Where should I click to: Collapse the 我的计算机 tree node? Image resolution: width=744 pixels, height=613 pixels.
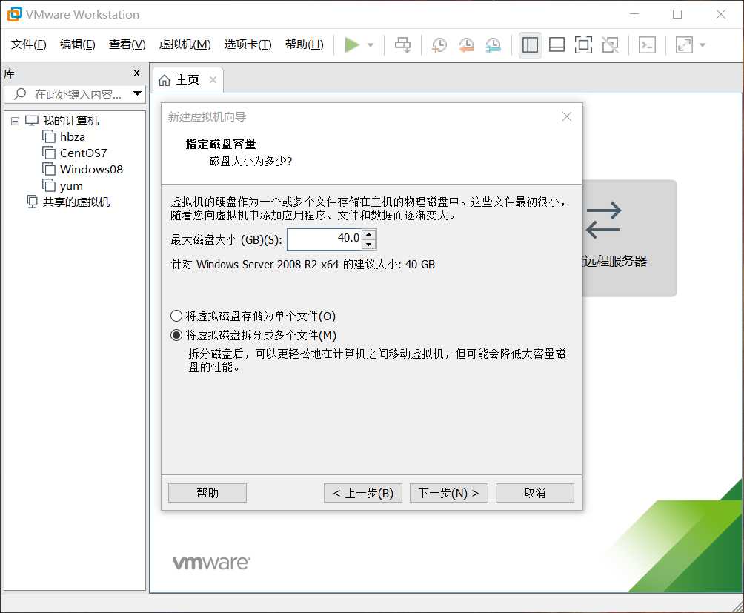(15, 121)
